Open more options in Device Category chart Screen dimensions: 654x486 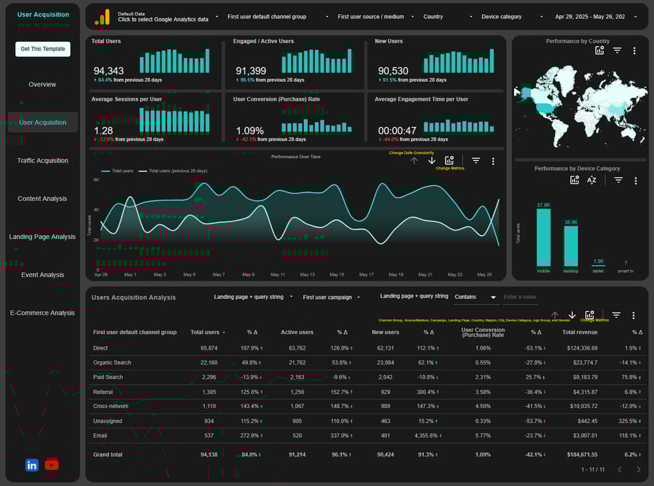tap(636, 181)
